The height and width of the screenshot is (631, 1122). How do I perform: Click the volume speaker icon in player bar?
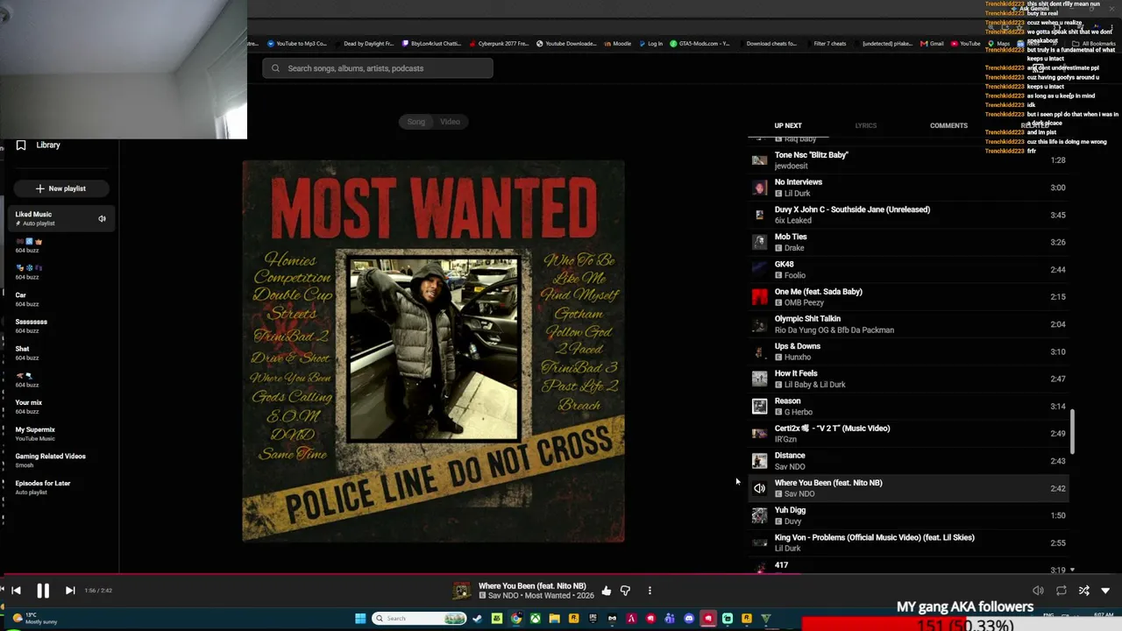1038,591
